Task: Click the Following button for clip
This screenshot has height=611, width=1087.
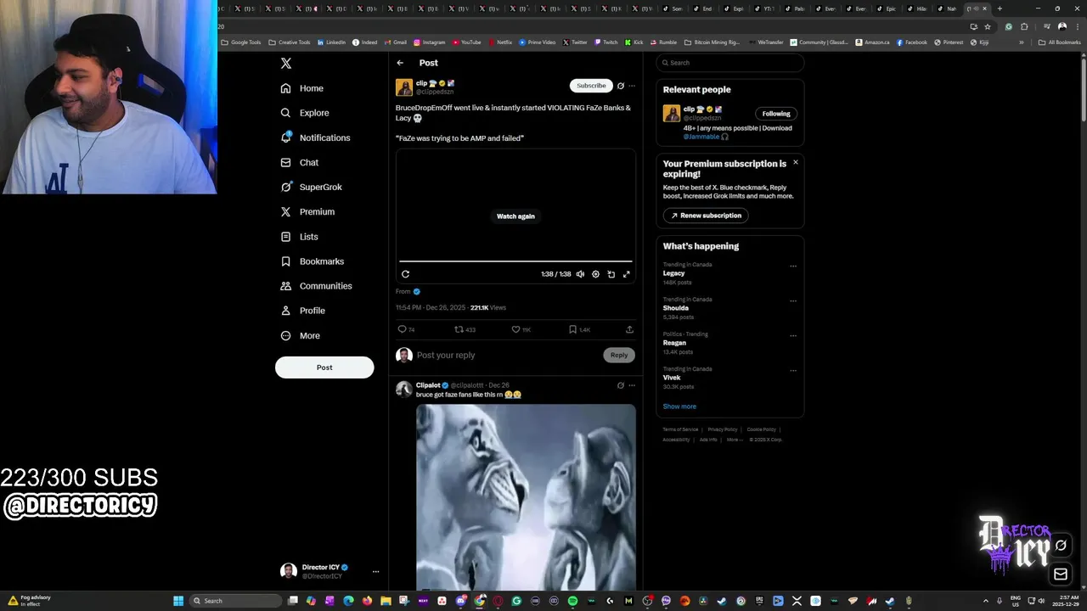Action: pos(776,114)
